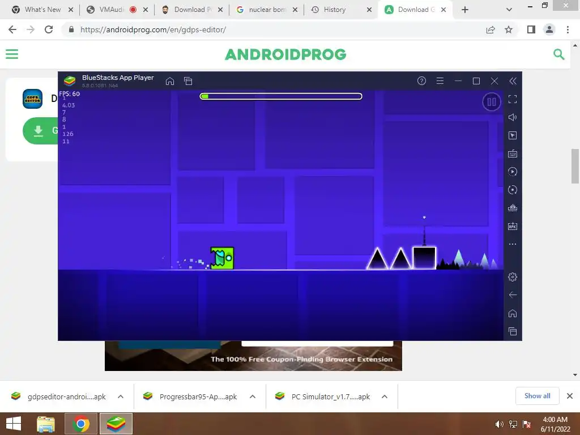Close the downloads bar
This screenshot has width=580, height=435.
[570, 396]
